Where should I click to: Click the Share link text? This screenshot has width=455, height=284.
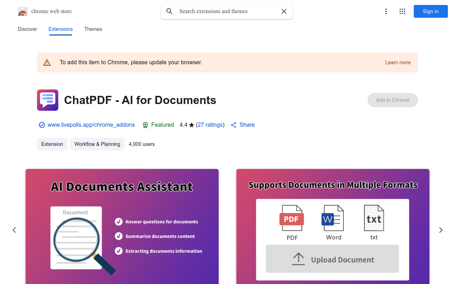[x=247, y=125]
